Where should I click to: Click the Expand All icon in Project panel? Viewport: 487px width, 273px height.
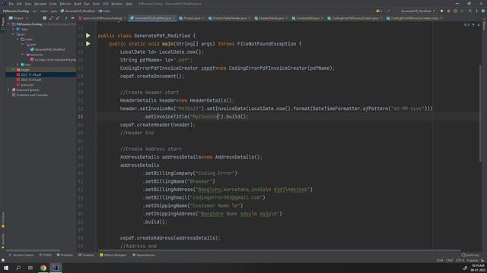[x=51, y=18]
